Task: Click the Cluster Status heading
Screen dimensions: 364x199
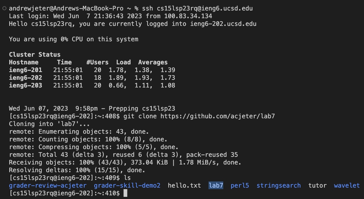Action: tap(35, 55)
